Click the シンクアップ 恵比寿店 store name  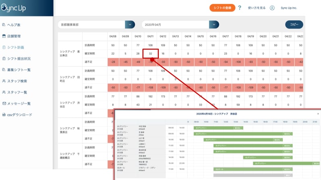[70, 54]
